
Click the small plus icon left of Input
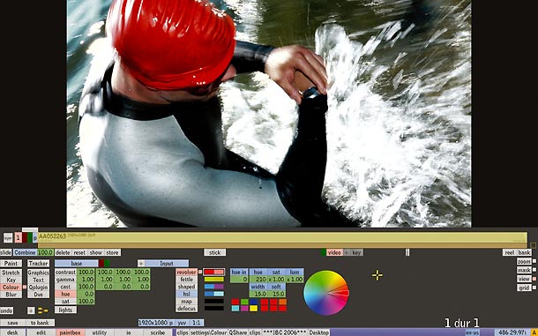pyautogui.click(x=141, y=264)
